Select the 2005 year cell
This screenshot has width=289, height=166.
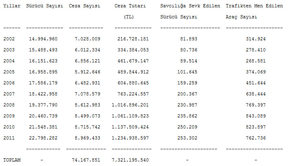click(9, 72)
